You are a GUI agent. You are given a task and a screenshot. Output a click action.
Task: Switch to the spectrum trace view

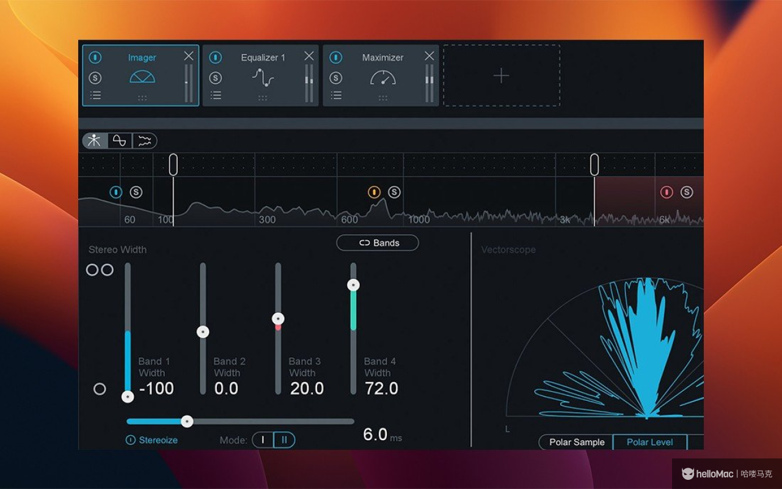pos(145,141)
